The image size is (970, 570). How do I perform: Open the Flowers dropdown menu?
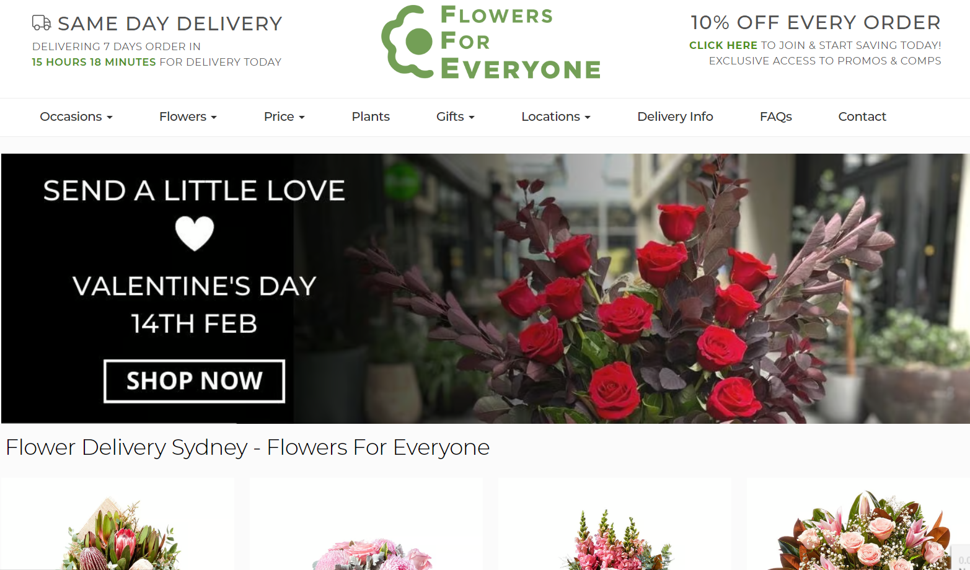(x=188, y=116)
